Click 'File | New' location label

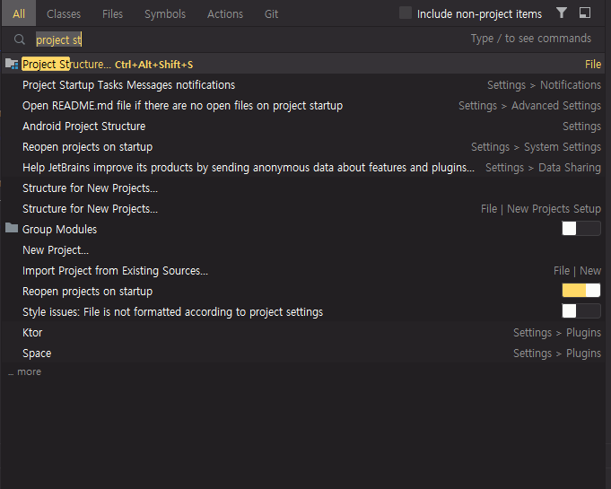coord(577,271)
